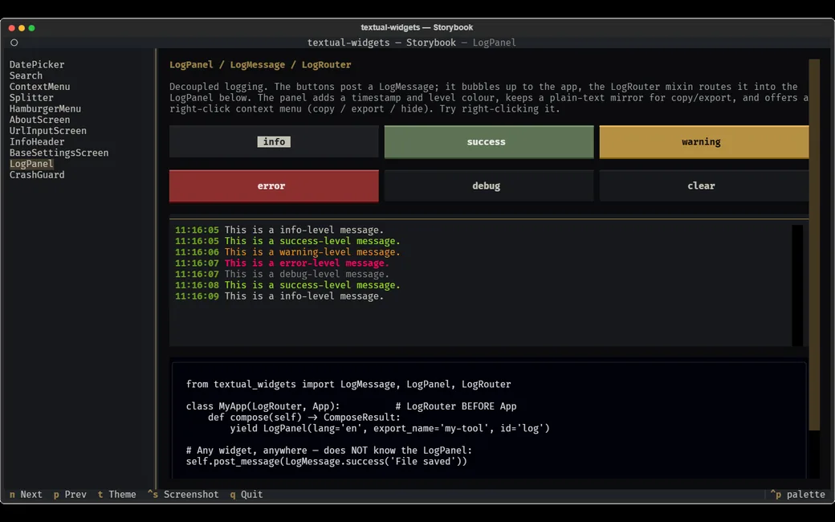
Task: Open the CrashGuard story
Action: click(x=37, y=175)
